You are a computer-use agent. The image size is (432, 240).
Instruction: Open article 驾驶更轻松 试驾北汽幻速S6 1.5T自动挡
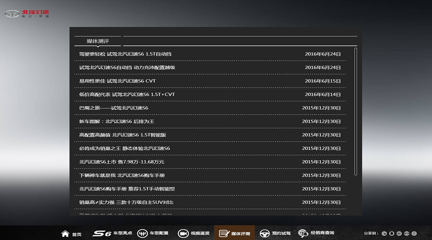coord(125,54)
